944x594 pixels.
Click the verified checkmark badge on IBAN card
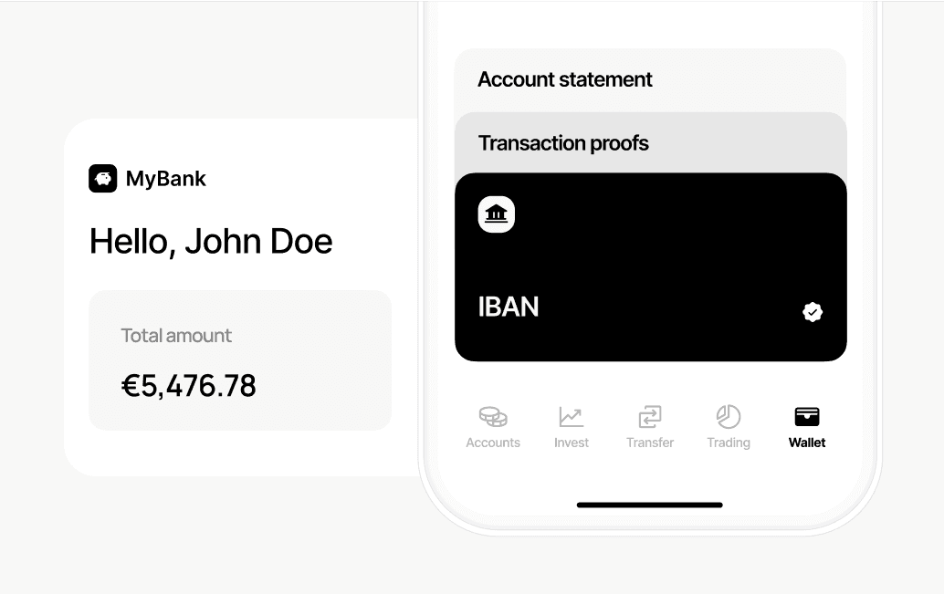[x=813, y=312]
